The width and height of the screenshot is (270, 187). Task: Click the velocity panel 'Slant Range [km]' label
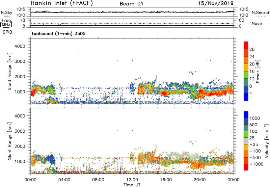coord(9,141)
